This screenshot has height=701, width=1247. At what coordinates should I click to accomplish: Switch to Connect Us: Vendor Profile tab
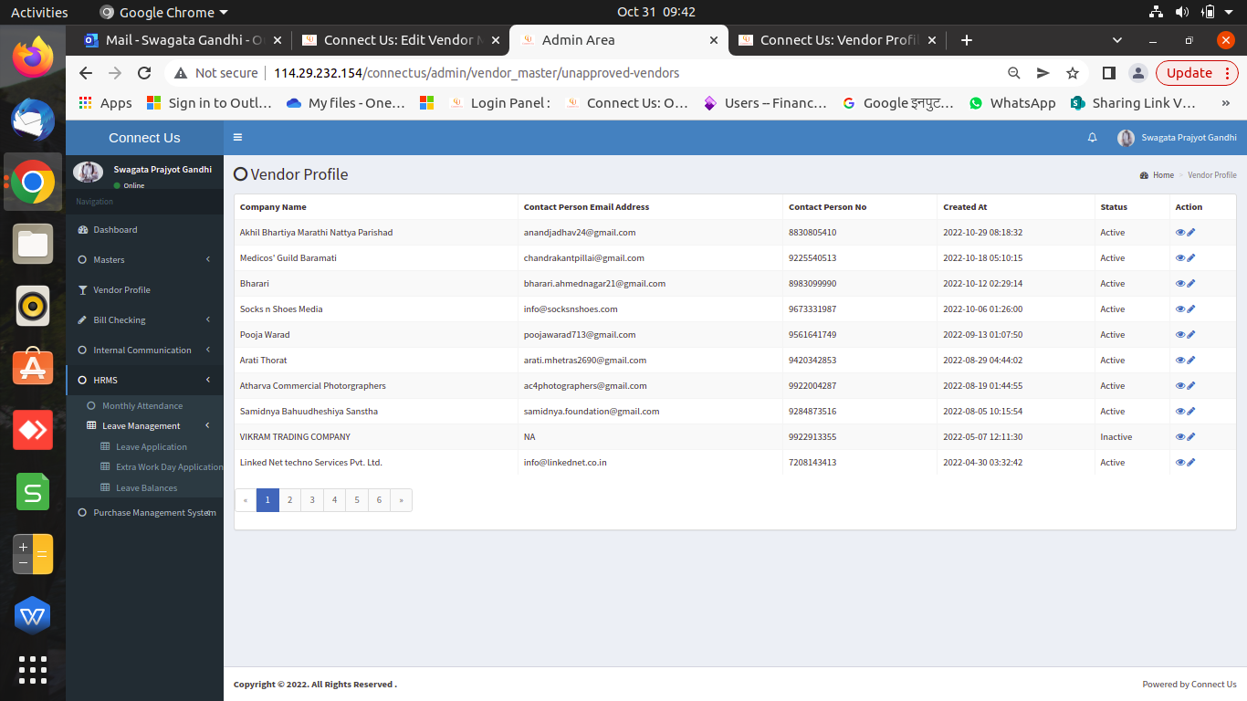coord(837,40)
